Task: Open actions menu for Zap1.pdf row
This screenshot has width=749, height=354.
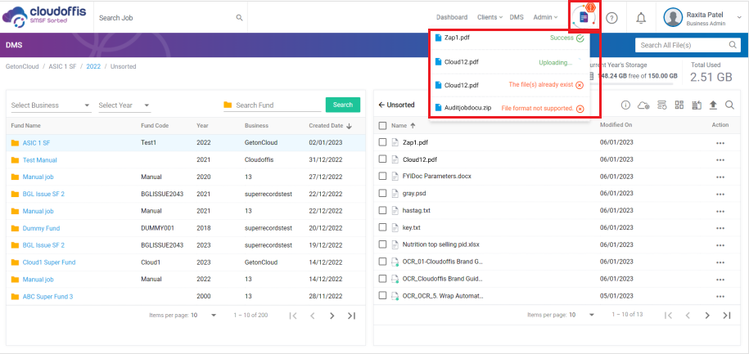Action: click(720, 142)
